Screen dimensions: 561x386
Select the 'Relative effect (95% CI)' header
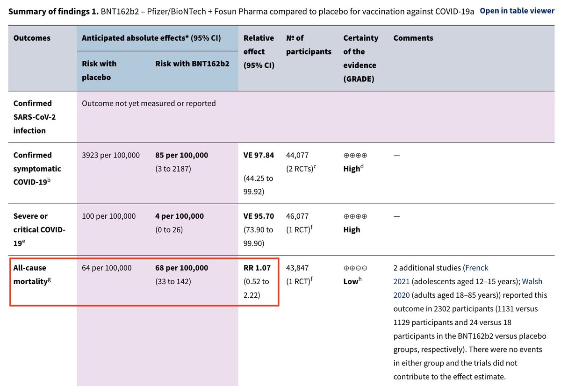(x=259, y=52)
